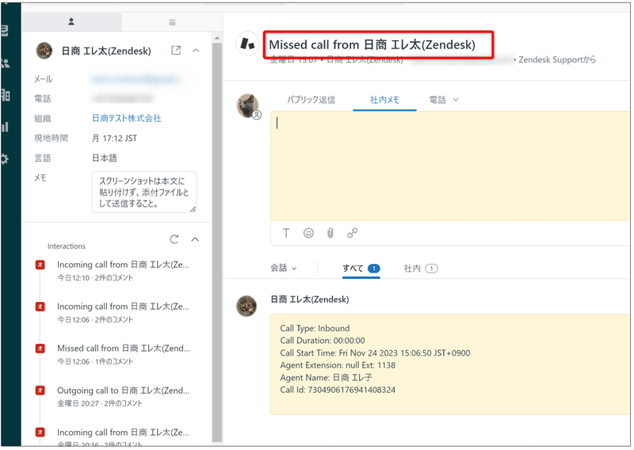Screen dimensions: 634x450
Task: Click the internal note text area
Action: (449, 166)
